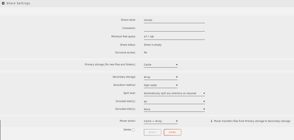
Task: Click the 'Primary storage (for new files and folders):' label
Action: 110,65
